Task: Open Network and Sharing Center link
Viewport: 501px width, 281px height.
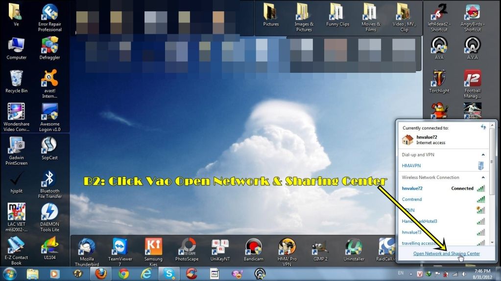Action: tap(446, 254)
